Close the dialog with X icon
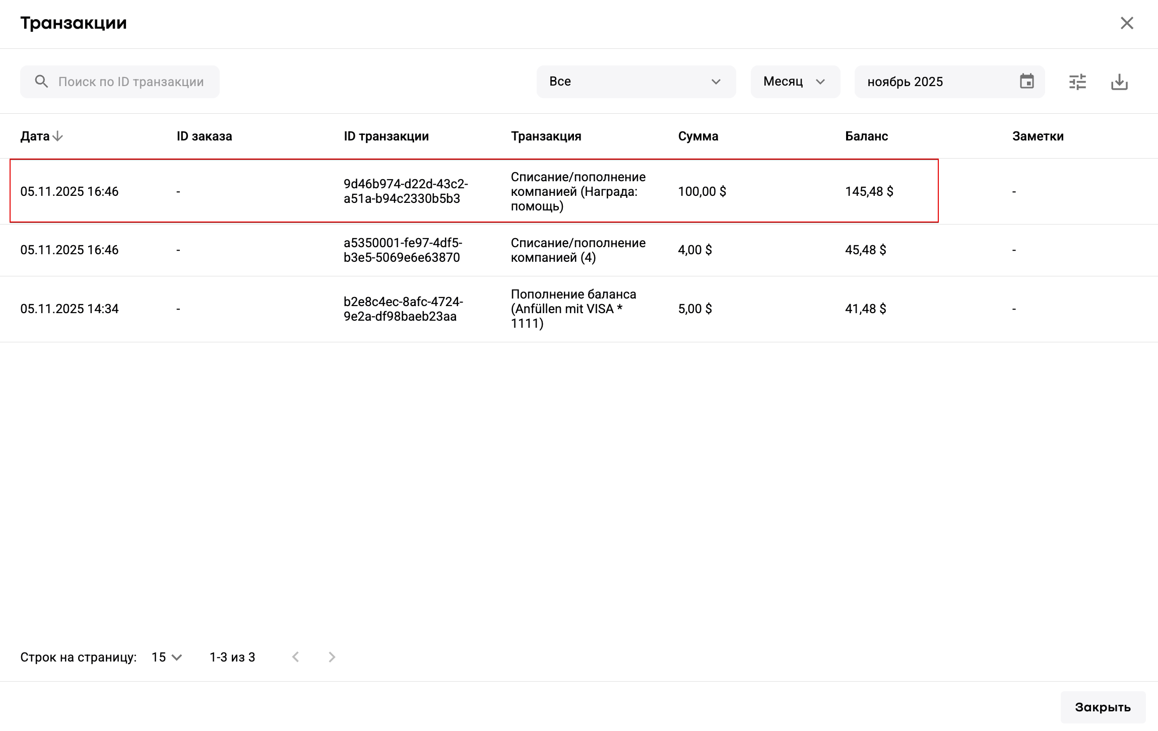This screenshot has height=731, width=1158. click(1127, 23)
